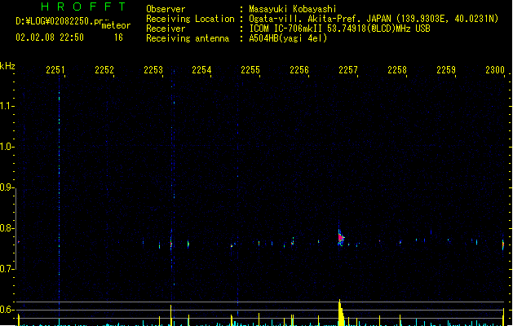Click the 1.1 kHz frequency axis label
This screenshot has width=513, height=326.
point(7,106)
